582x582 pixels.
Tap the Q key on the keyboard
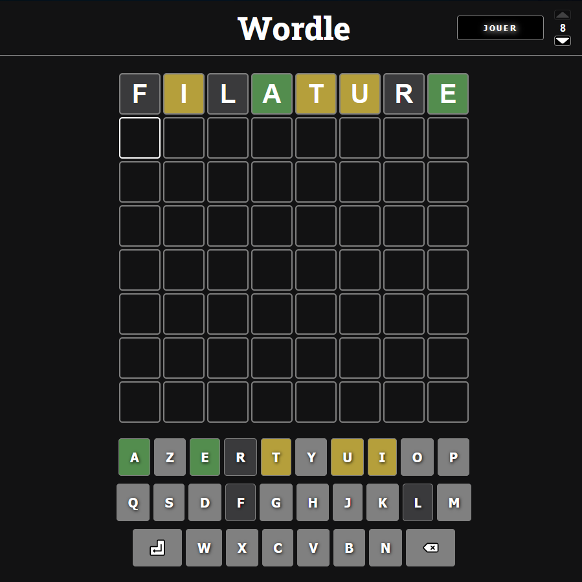click(x=133, y=502)
